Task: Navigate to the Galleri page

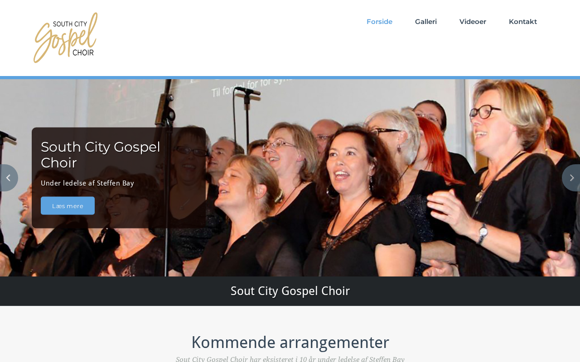Action: click(x=426, y=22)
